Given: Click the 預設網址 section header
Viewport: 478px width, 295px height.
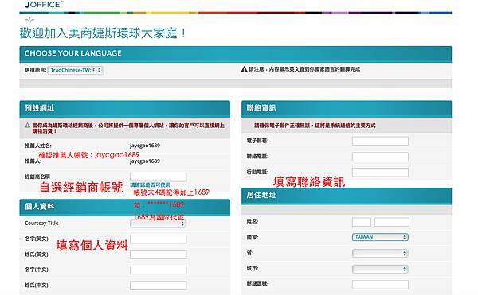Looking at the screenshot, I should point(125,109).
